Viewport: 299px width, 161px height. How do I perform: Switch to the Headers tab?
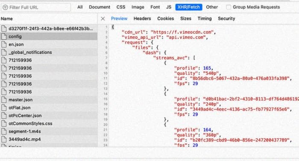coord(142,18)
